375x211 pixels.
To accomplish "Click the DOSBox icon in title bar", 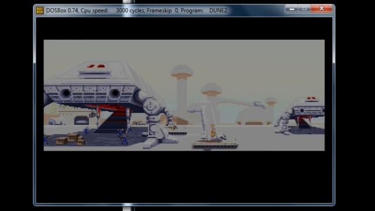I will [x=40, y=11].
